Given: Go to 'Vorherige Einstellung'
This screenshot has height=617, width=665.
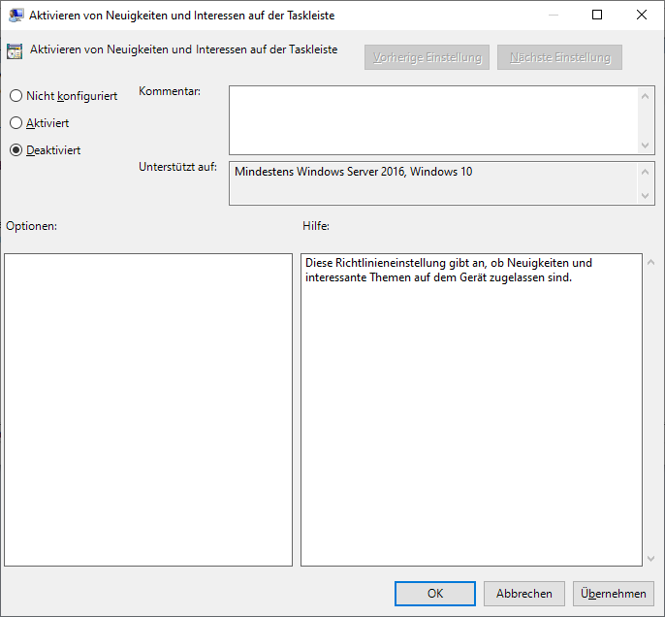Looking at the screenshot, I should coord(427,57).
